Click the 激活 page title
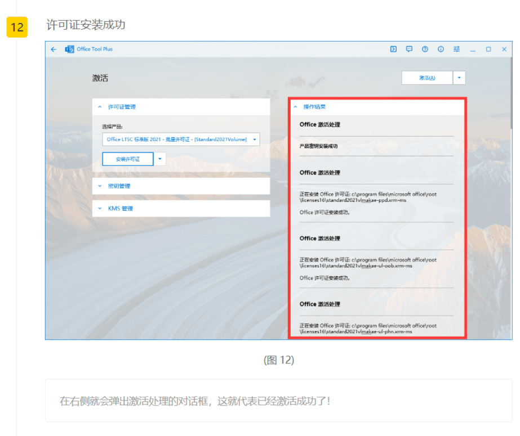The image size is (520, 436). (x=100, y=78)
